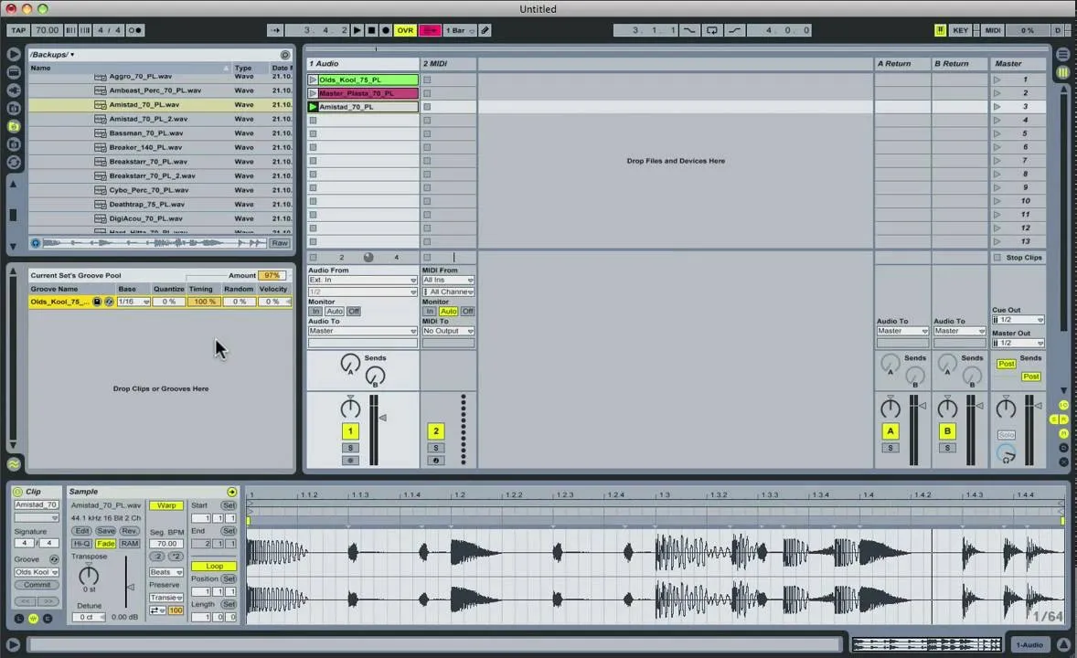The width and height of the screenshot is (1077, 658).
Task: Click the transport Stop button
Action: point(371,30)
